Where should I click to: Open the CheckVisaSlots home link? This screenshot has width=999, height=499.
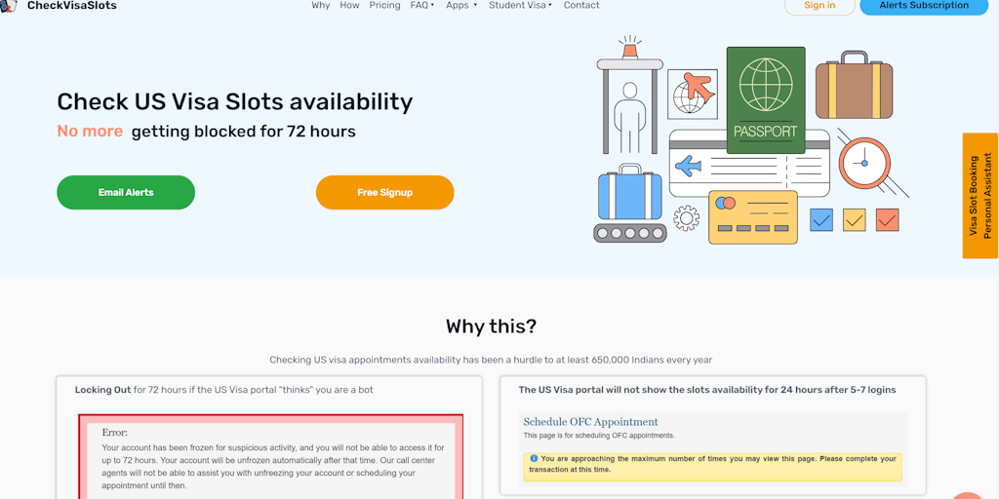pos(71,5)
